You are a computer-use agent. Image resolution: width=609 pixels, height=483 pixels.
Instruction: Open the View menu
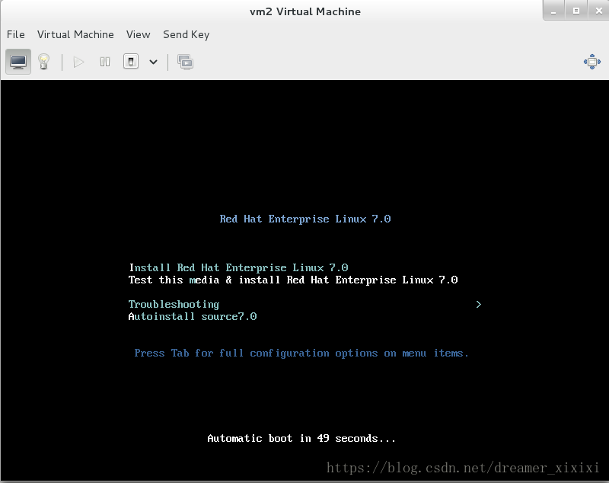pyautogui.click(x=138, y=34)
